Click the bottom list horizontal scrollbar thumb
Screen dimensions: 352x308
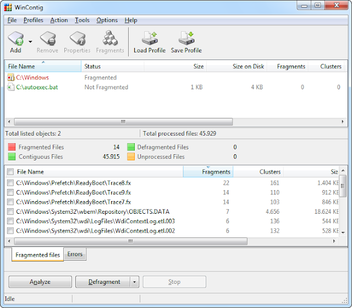131,241
